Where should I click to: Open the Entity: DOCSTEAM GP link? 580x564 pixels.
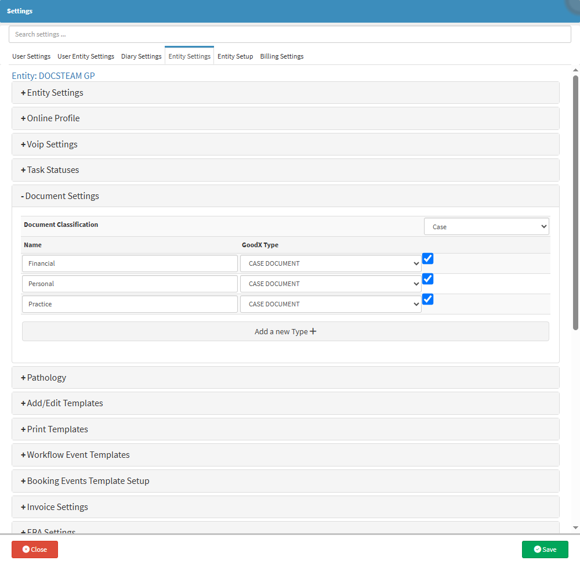point(53,75)
